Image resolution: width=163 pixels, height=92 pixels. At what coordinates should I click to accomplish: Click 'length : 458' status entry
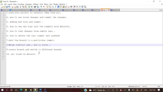71,86
